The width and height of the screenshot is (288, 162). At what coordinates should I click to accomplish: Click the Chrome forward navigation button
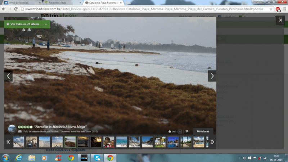(10, 9)
